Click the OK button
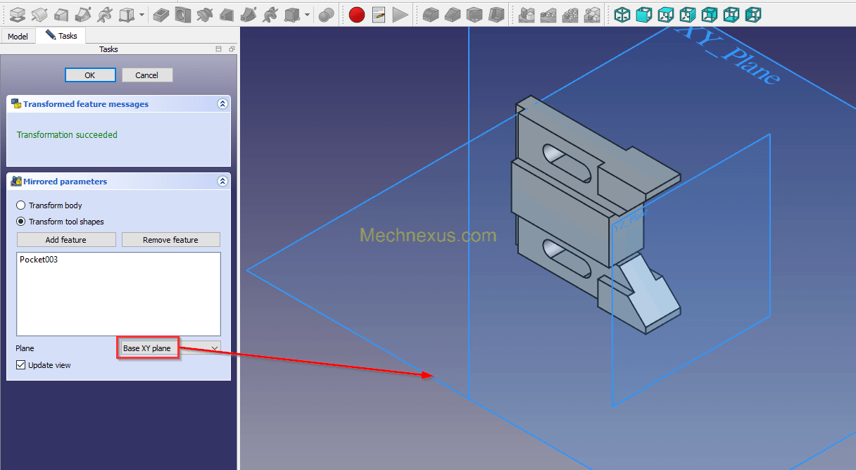This screenshot has width=856, height=470. point(89,75)
